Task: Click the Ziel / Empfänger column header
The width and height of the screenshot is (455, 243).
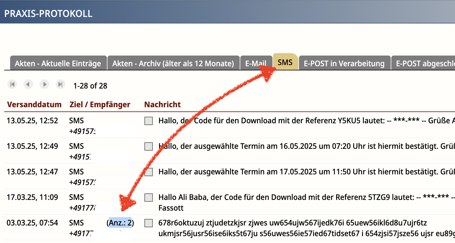Action: [100, 105]
